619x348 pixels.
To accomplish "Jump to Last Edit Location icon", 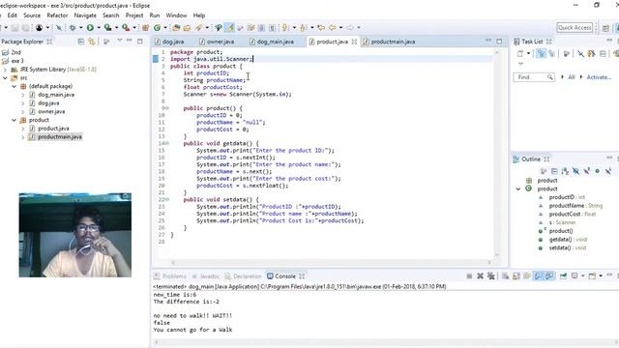I will coord(321,28).
